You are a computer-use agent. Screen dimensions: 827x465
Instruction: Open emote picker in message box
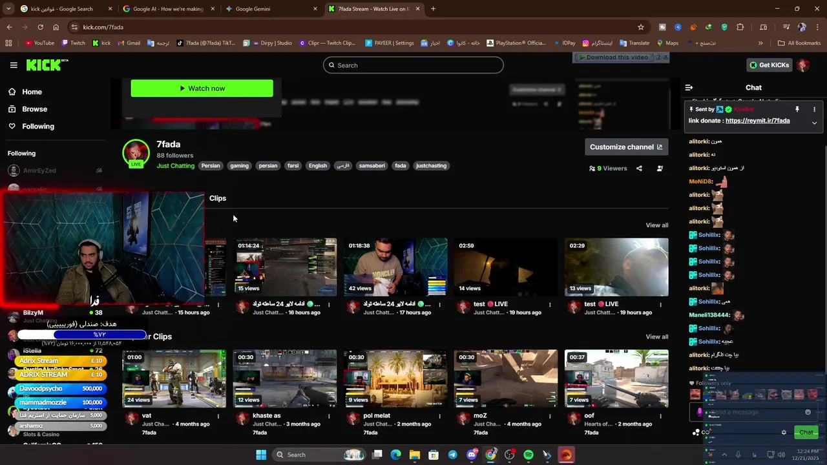(808, 413)
